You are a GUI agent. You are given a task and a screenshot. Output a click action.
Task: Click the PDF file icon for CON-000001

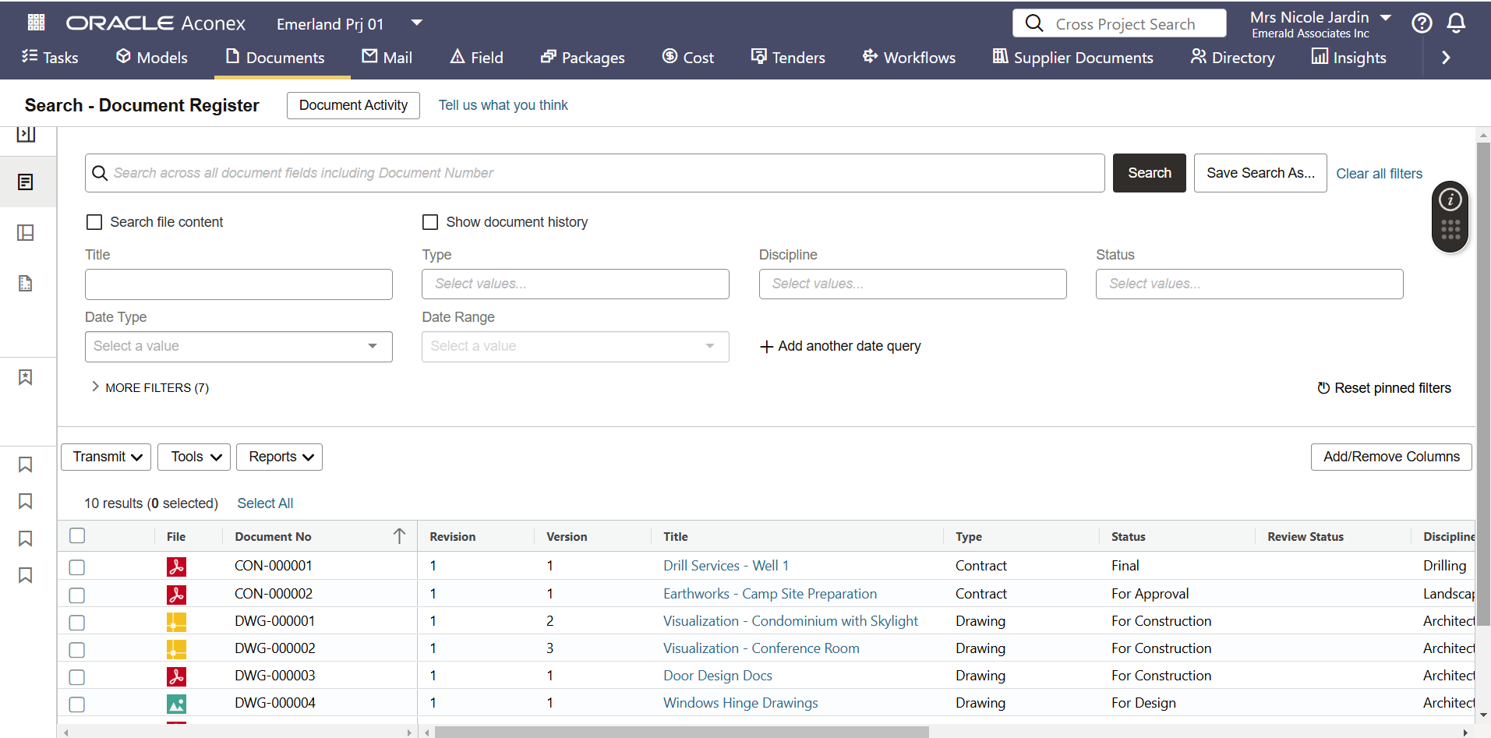(176, 567)
